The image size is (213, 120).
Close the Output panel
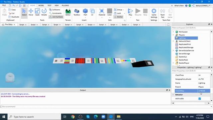tap(169, 90)
